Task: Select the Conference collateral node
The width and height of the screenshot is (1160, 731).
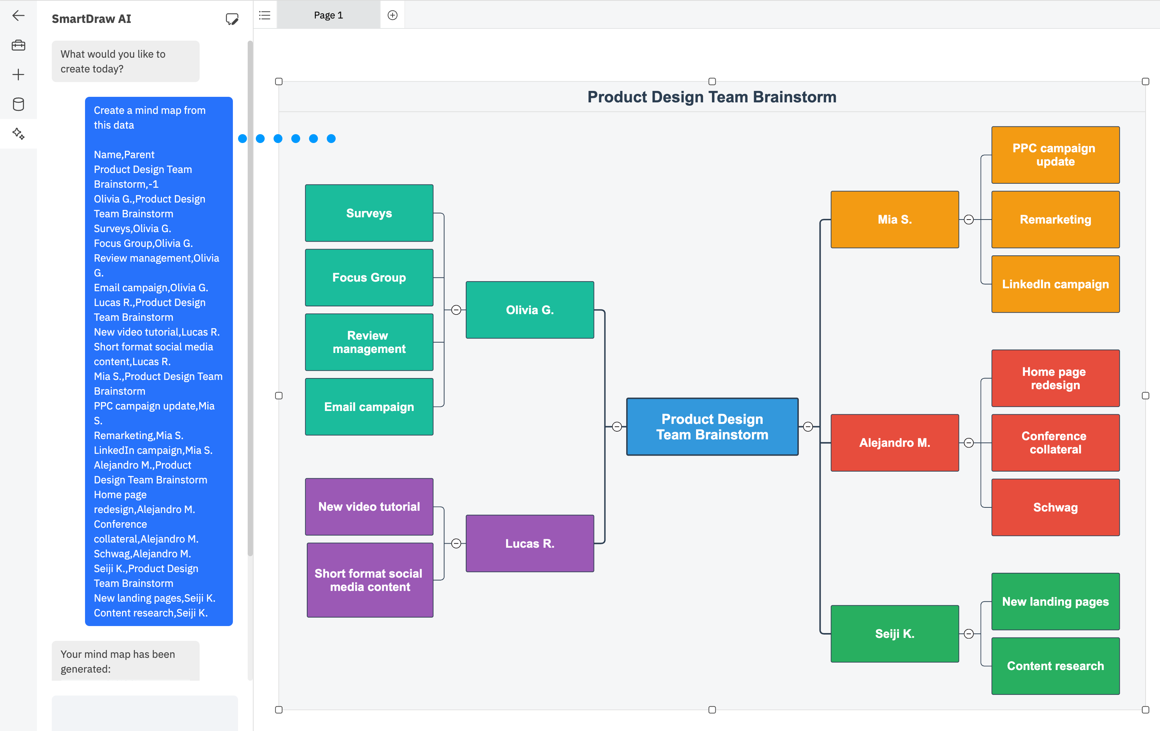Action: [1055, 443]
